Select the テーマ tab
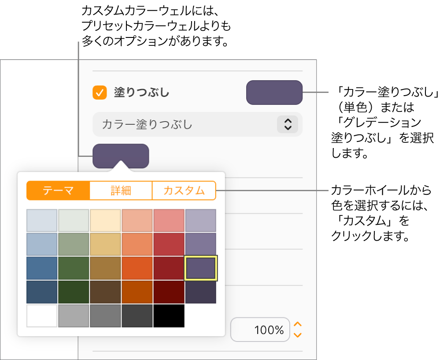 58,190
